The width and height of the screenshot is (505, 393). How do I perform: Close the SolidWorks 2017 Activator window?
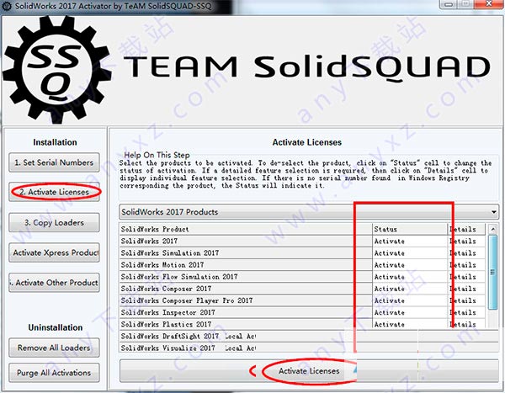[x=490, y=4]
